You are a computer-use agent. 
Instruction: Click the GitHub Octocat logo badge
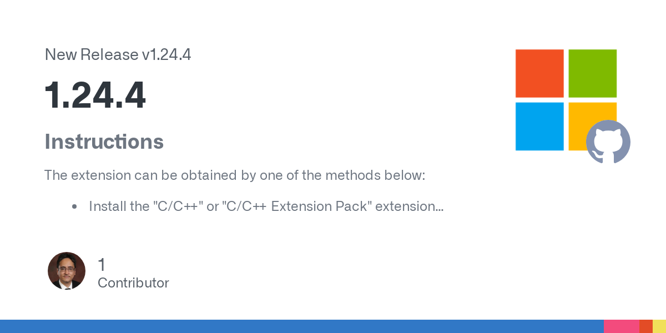608,142
